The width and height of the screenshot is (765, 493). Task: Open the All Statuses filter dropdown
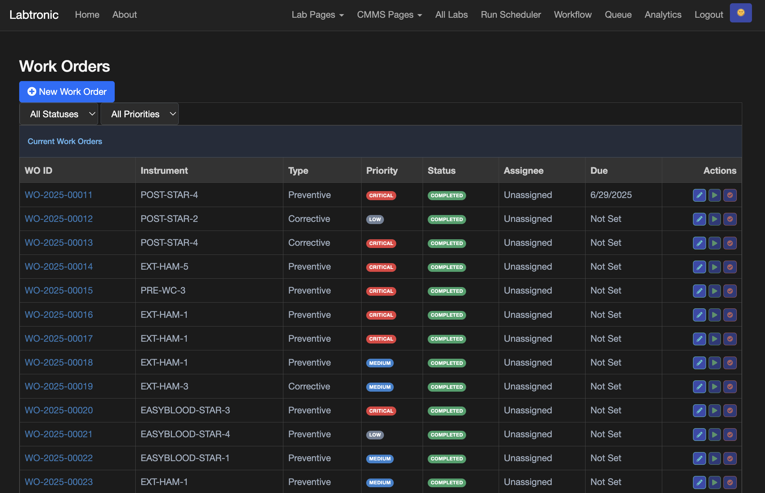click(x=59, y=114)
